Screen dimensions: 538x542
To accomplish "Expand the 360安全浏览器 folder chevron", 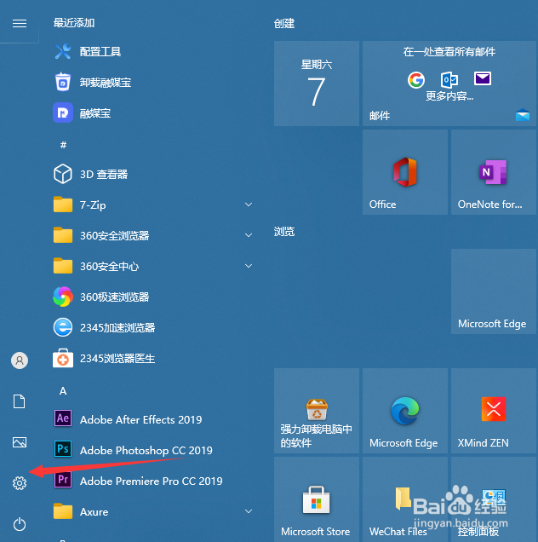I will (x=249, y=235).
